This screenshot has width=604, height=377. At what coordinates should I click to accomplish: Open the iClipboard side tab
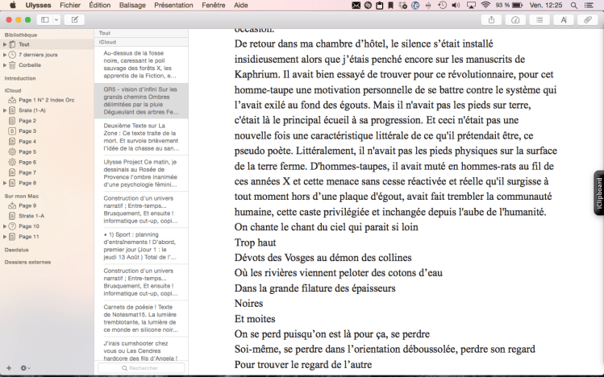pyautogui.click(x=598, y=193)
